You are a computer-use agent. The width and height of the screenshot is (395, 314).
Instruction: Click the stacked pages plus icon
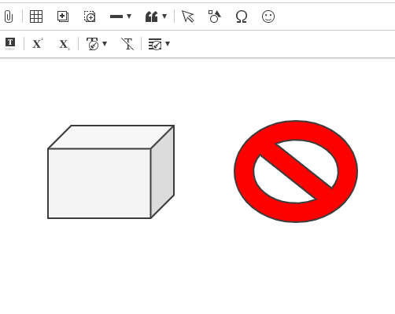coord(63,16)
